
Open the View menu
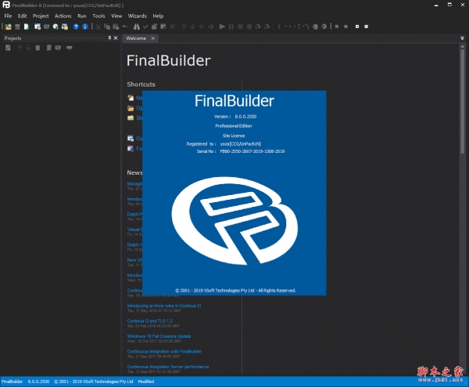pyautogui.click(x=116, y=16)
